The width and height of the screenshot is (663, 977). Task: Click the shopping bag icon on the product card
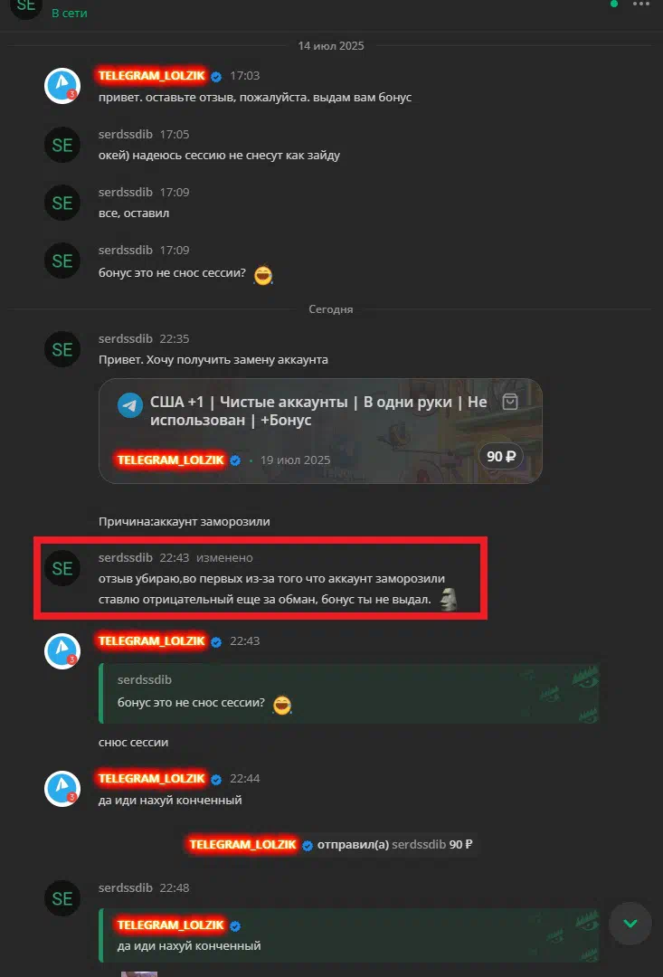[x=510, y=402]
